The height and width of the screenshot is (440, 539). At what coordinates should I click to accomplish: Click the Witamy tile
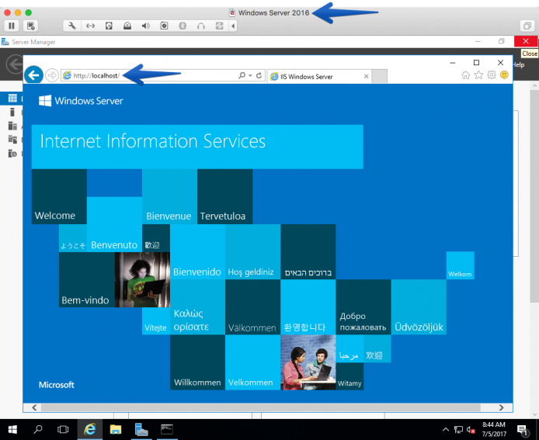pos(349,376)
